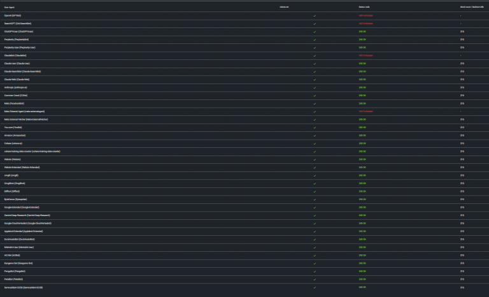Click the word count value for Claude-User
The image size is (489, 297).
[462, 63]
